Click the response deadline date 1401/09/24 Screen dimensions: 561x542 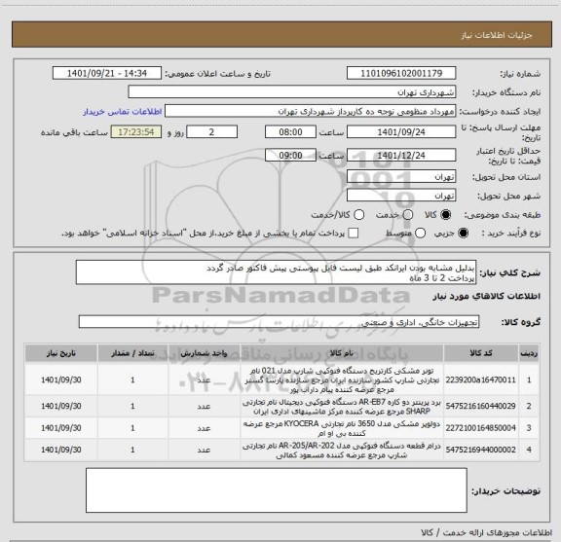tap(401, 132)
